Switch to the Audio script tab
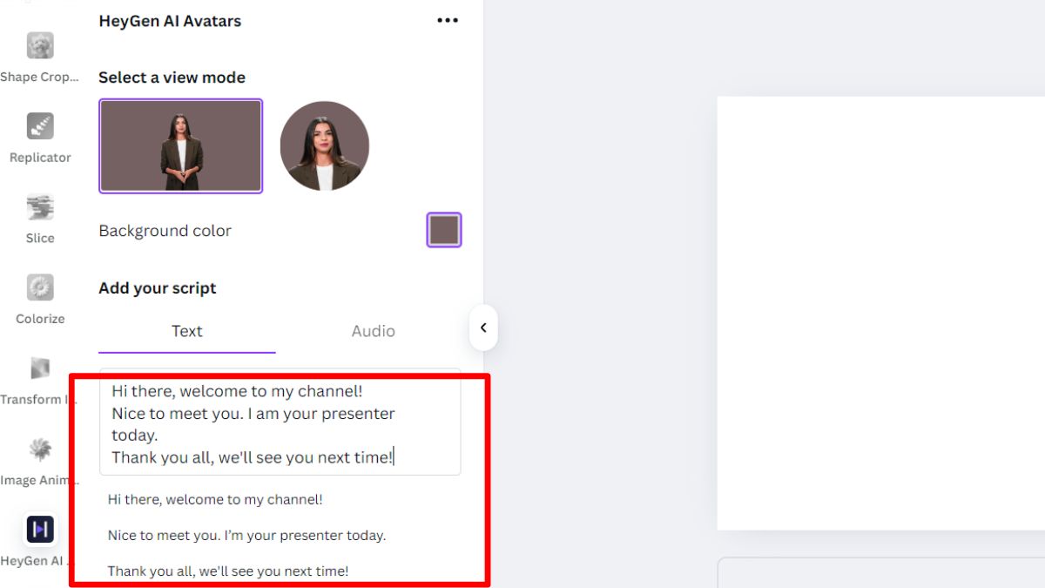Image resolution: width=1045 pixels, height=588 pixels. coord(374,332)
